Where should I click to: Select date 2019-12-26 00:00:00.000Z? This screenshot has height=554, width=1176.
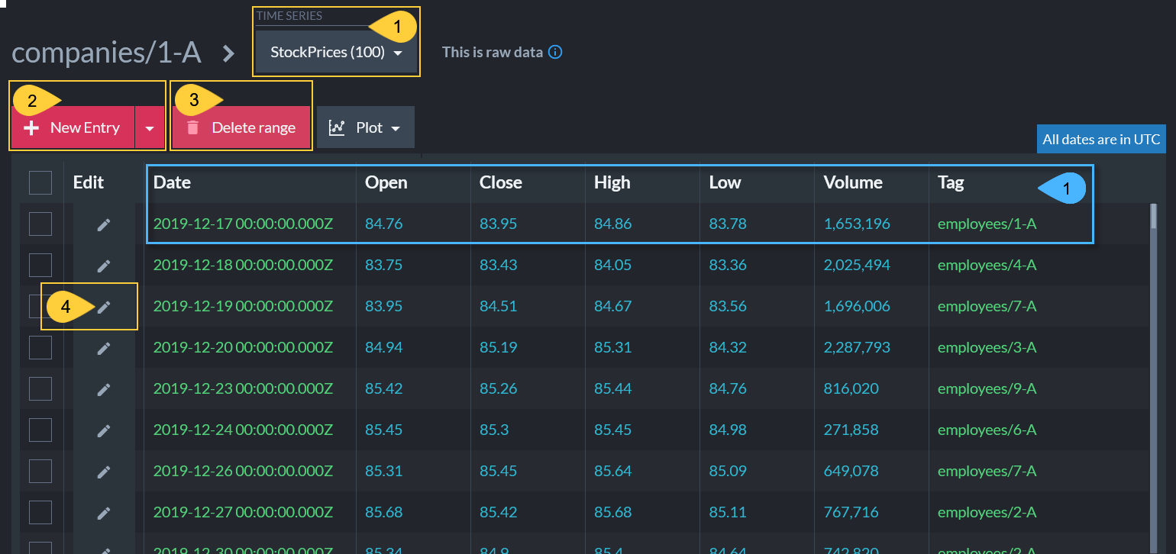coord(244,472)
